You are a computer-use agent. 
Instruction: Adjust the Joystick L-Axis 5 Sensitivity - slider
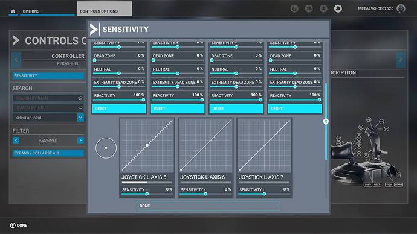pyautogui.click(x=147, y=194)
